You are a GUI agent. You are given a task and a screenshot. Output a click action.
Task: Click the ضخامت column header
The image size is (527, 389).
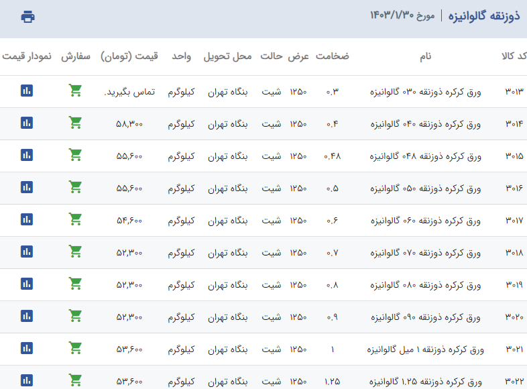pyautogui.click(x=333, y=57)
